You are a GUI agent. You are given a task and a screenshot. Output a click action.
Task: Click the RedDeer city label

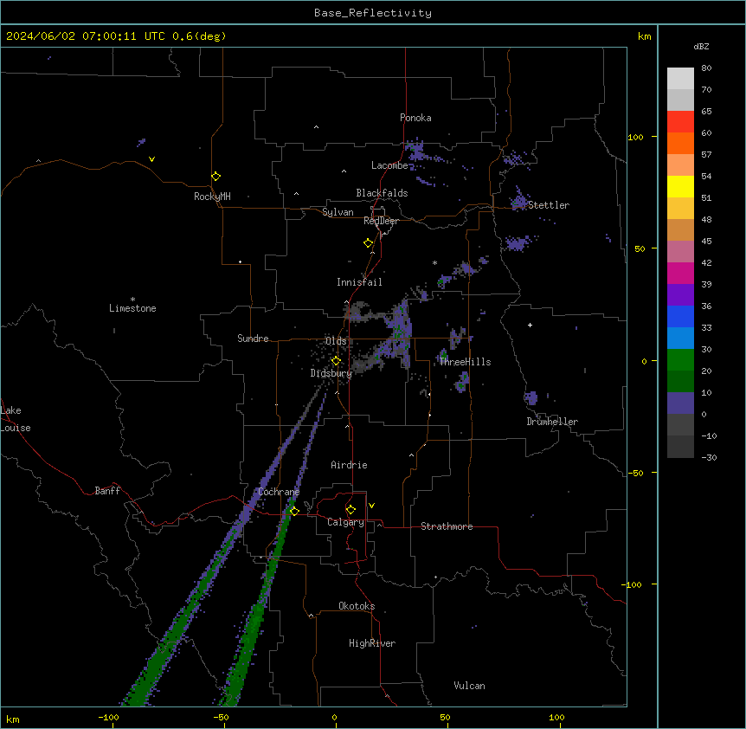381,221
